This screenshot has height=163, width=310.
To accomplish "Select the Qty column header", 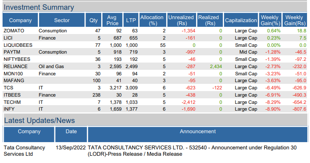I will point(93,20).
